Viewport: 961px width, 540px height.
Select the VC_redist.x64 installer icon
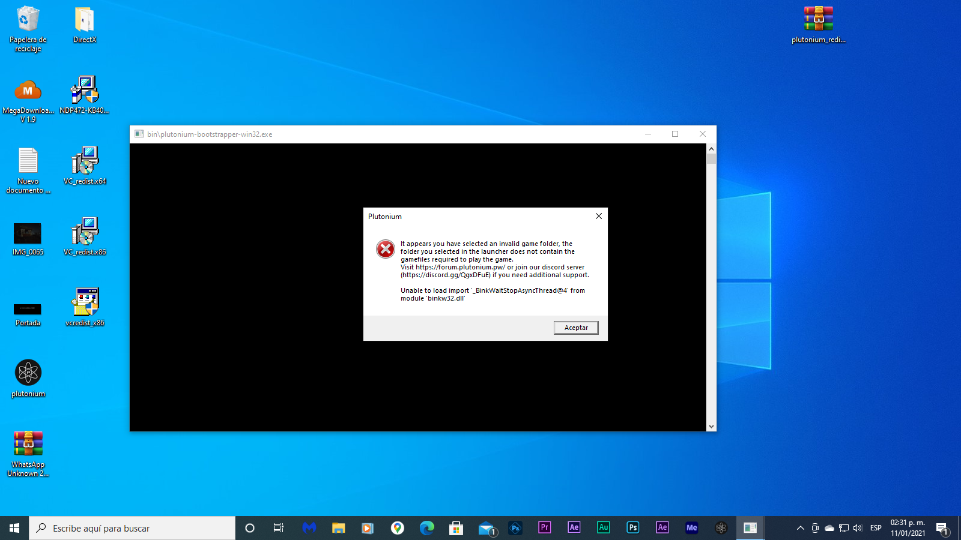coord(85,166)
